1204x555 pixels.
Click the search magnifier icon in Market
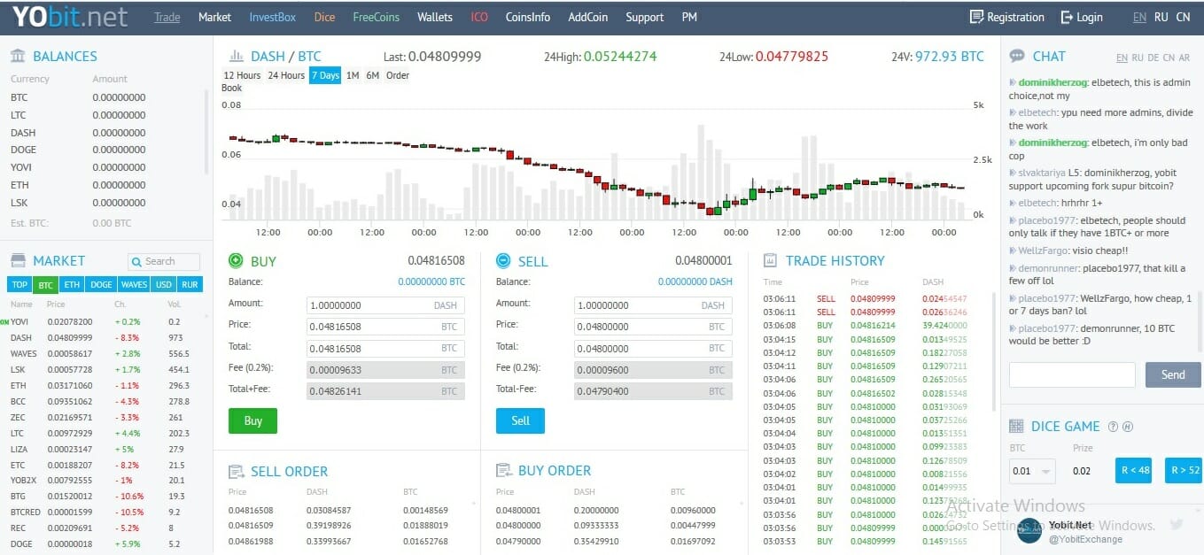point(137,261)
